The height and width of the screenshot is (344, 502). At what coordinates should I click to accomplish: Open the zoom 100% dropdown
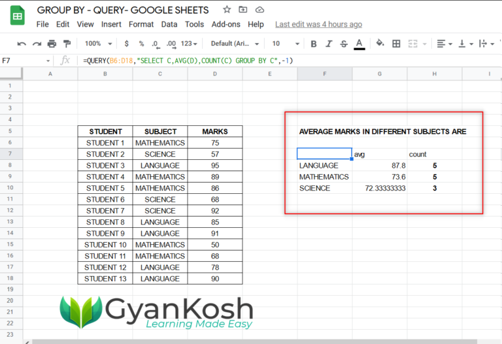98,44
